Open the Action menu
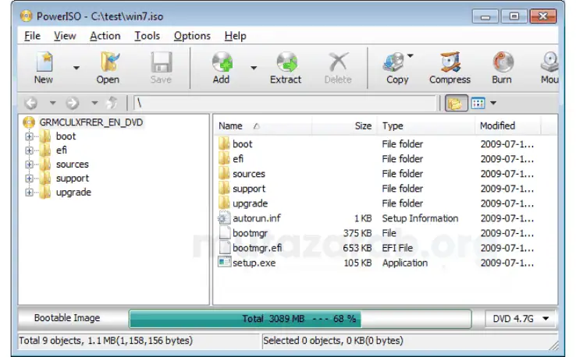Screen dimensions: 576x357 pos(105,36)
